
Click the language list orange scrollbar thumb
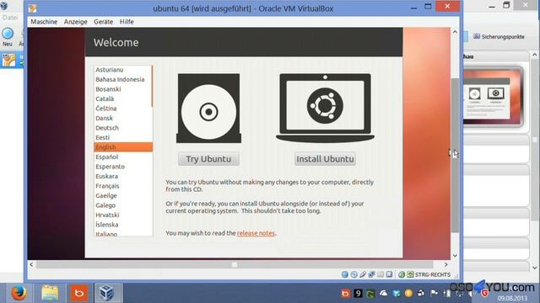tap(152, 86)
